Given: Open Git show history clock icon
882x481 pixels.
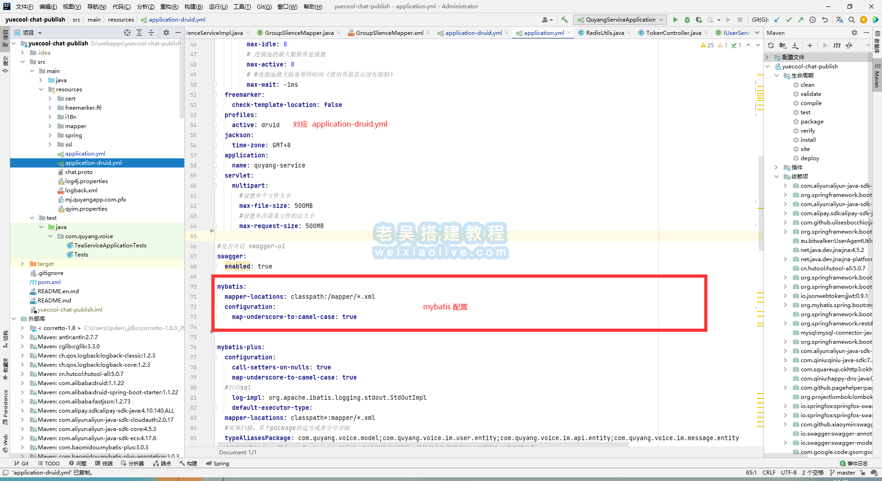Looking at the screenshot, I should pyautogui.click(x=813, y=20).
